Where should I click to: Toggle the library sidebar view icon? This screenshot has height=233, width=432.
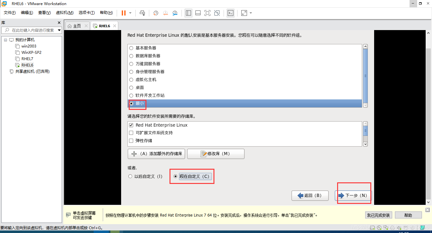click(x=188, y=13)
